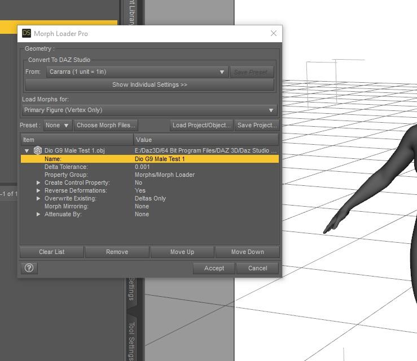Image resolution: width=417 pixels, height=361 pixels.
Task: Collapse the Dio G9 Male Test 1.obj tree row
Action: click(27, 151)
